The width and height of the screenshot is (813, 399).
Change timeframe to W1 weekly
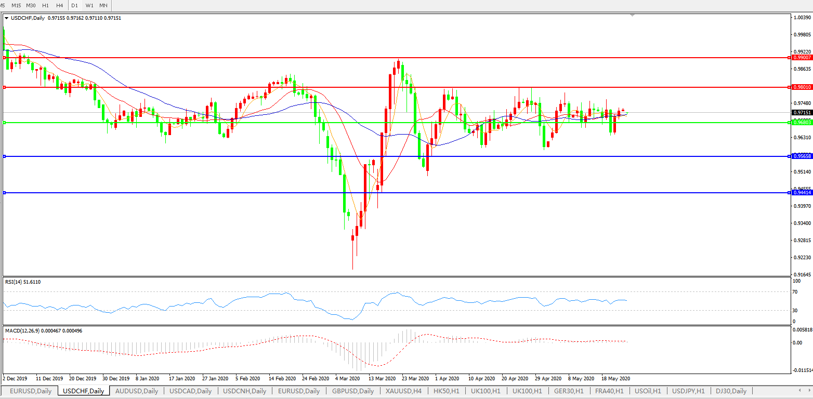coord(89,5)
